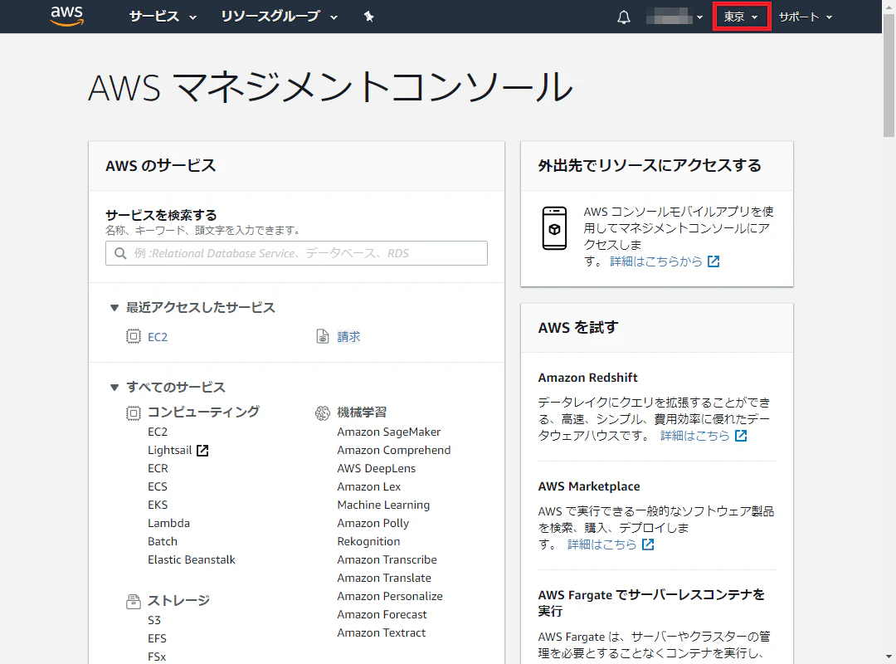Click the mobile phone app icon
The height and width of the screenshot is (664, 896).
pos(554,228)
